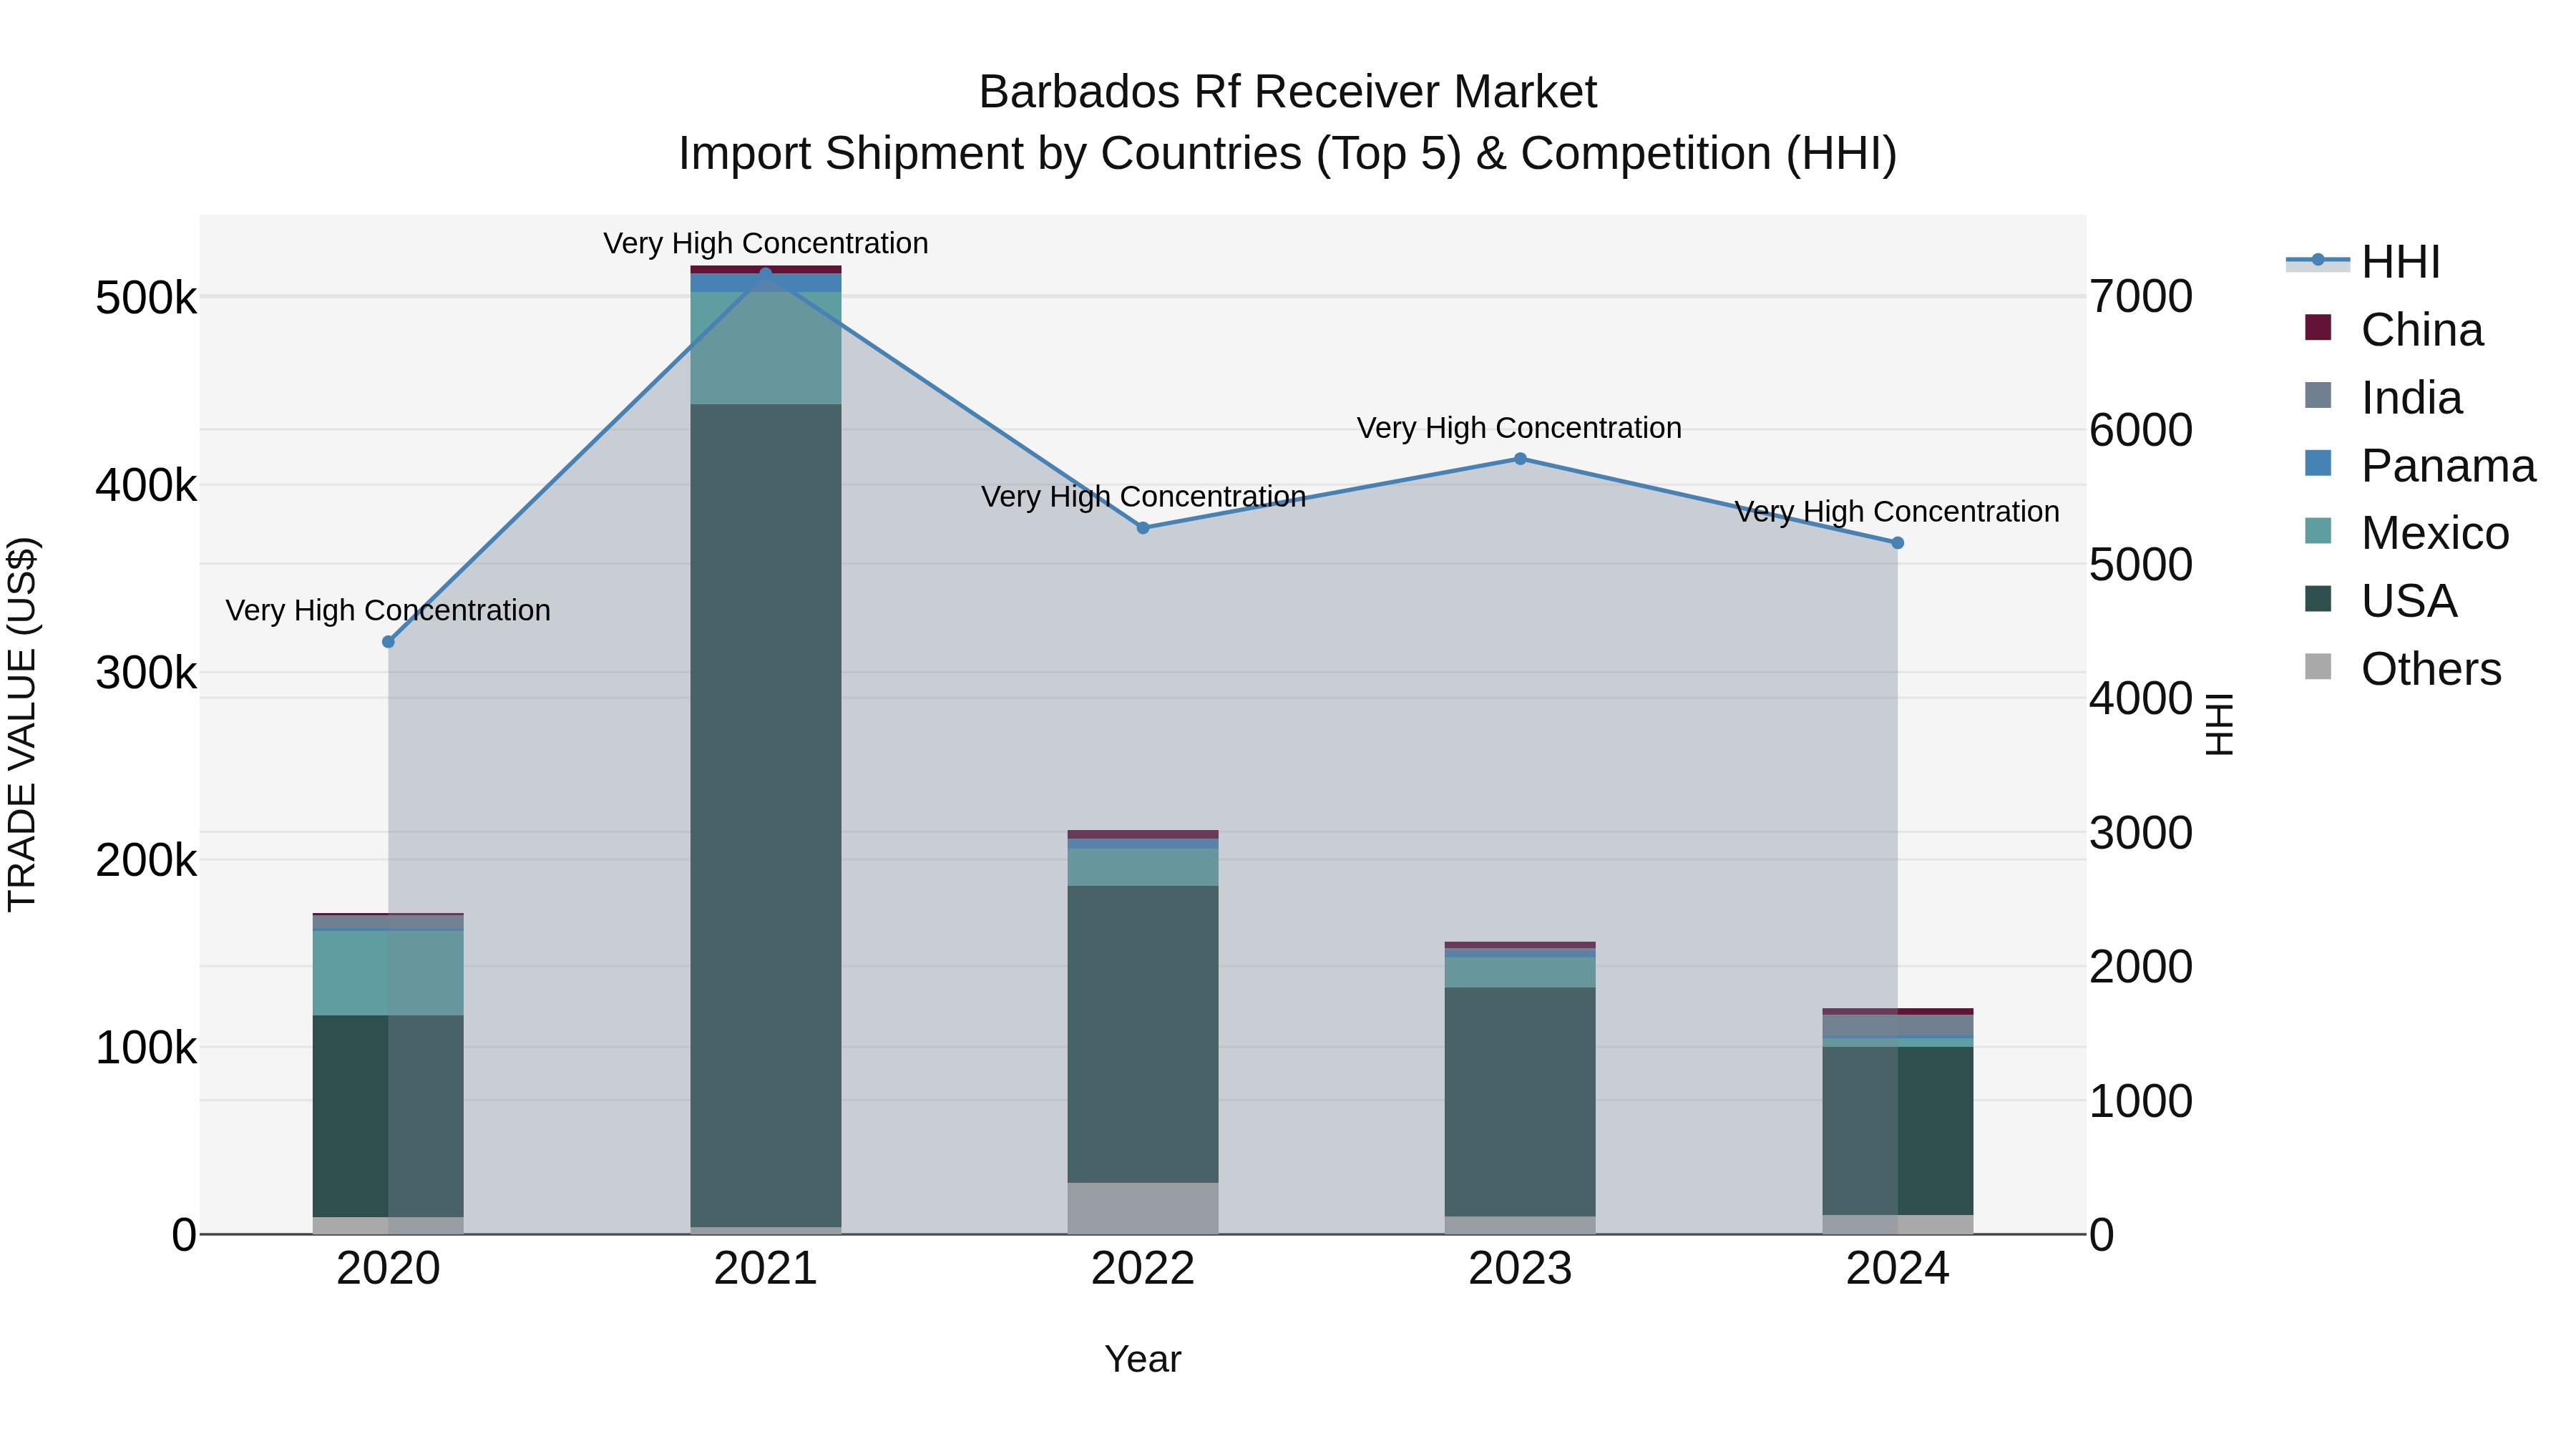Toggle the USA legend entry

tap(2380, 601)
